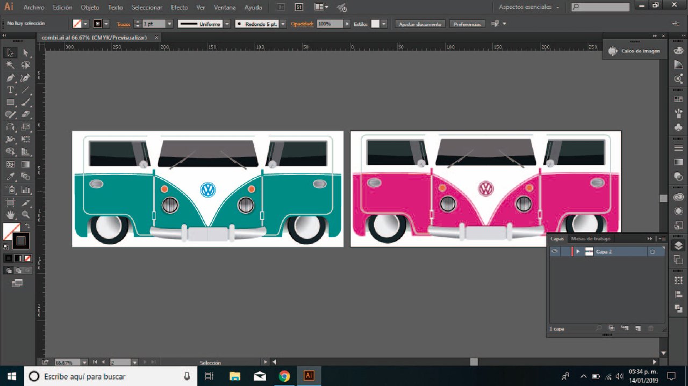Set color mode to solid Color
The height and width of the screenshot is (386, 688).
[9, 258]
